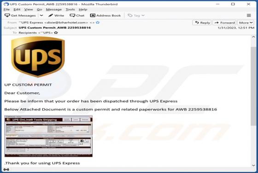The image size is (258, 173).
Task: Minimize the Thunderbird window
Action: (x=217, y=4)
